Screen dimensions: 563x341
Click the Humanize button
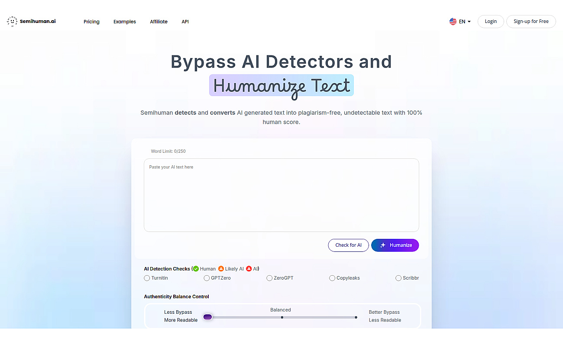(395, 245)
